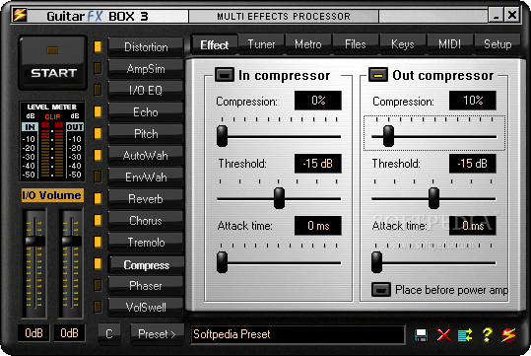Viewport: 531px width, 356px height.
Task: Toggle the Echo effect LED
Action: [98, 111]
